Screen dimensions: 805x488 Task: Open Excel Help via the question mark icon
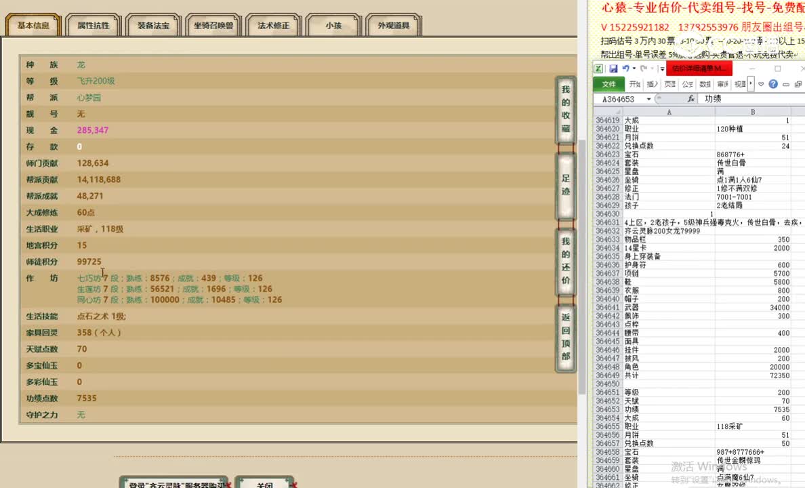click(x=774, y=83)
